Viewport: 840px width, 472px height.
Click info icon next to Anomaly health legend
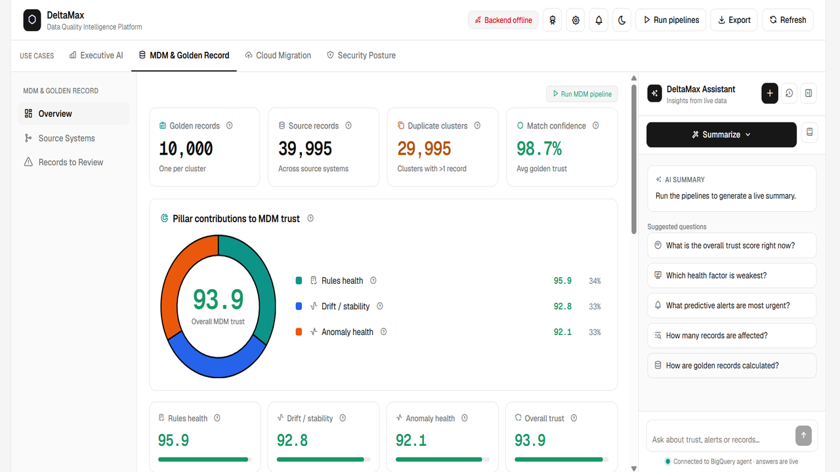(x=384, y=332)
